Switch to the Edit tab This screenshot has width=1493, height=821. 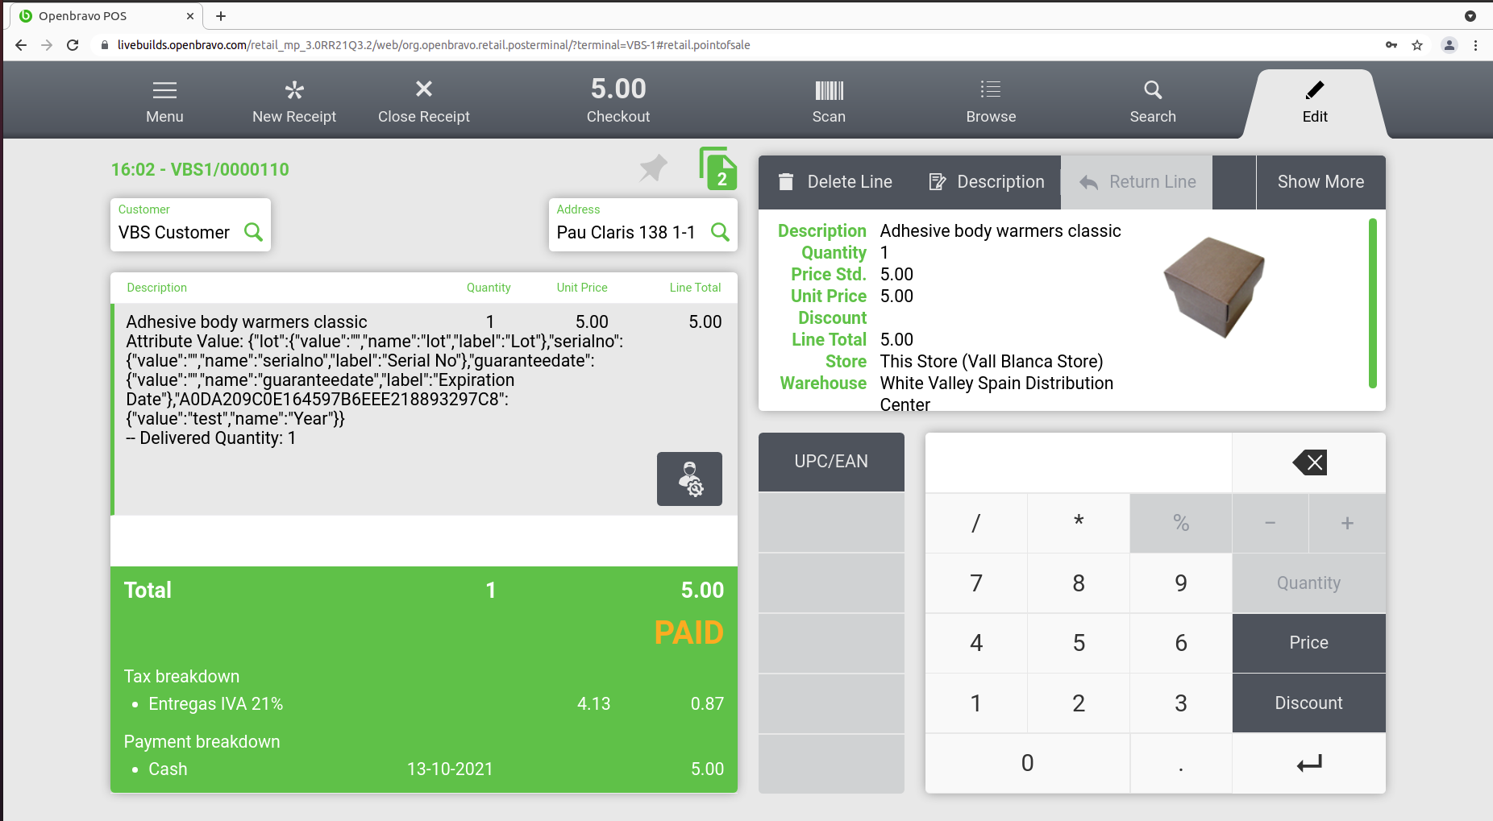pyautogui.click(x=1315, y=103)
